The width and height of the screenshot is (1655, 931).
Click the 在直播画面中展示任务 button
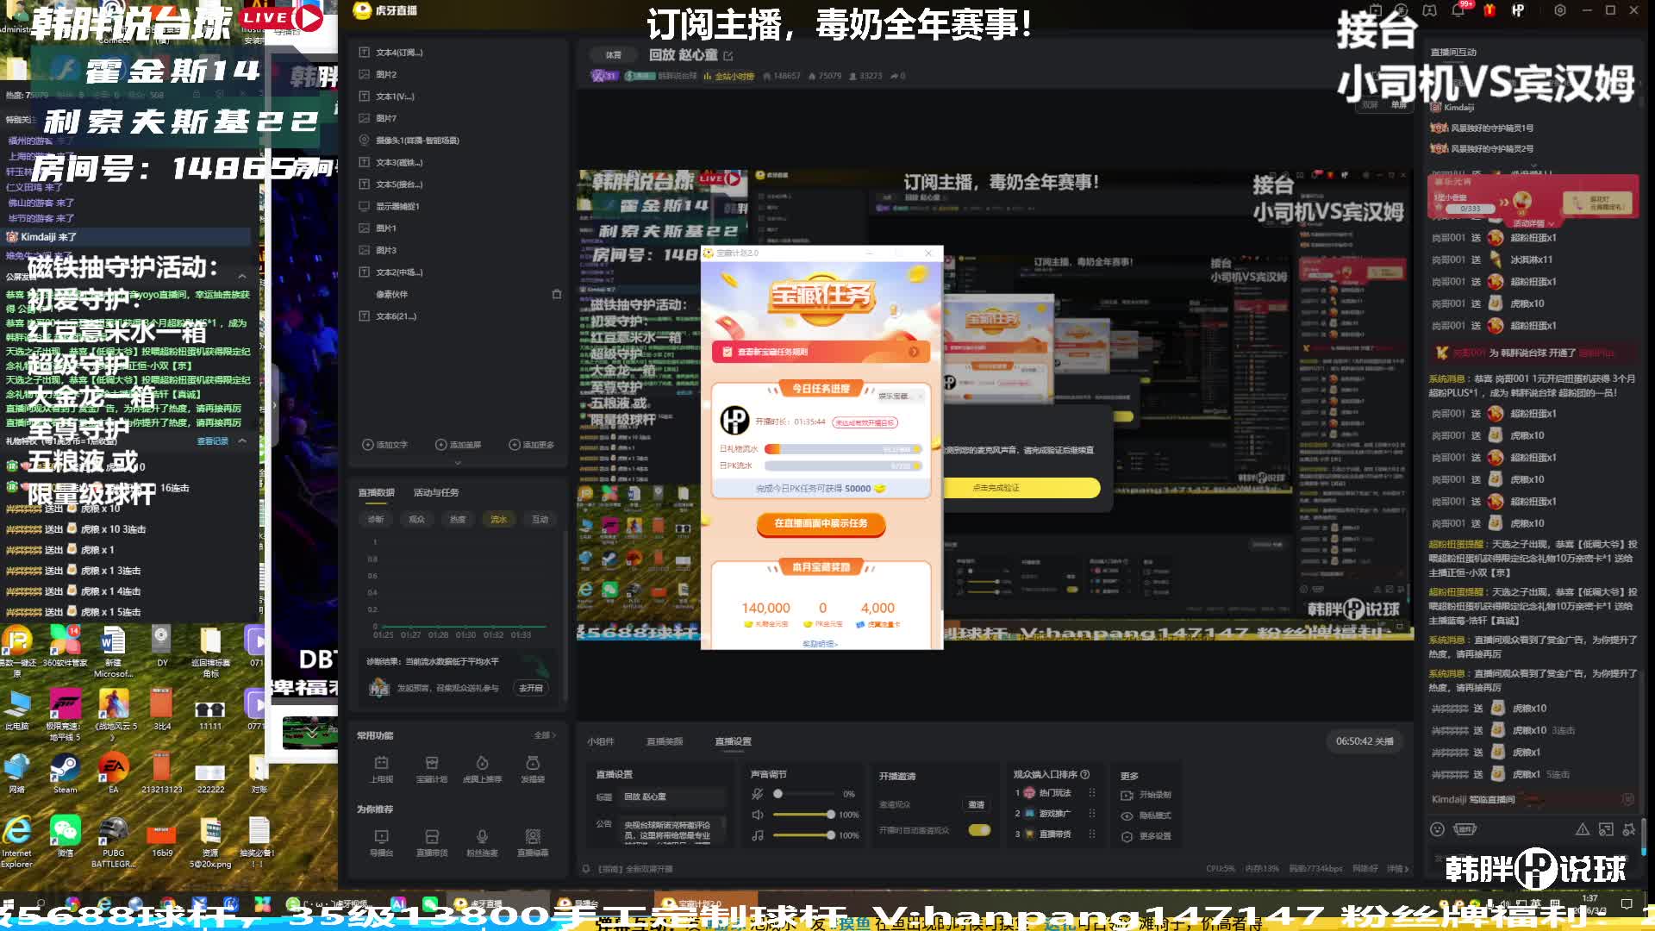(x=821, y=523)
